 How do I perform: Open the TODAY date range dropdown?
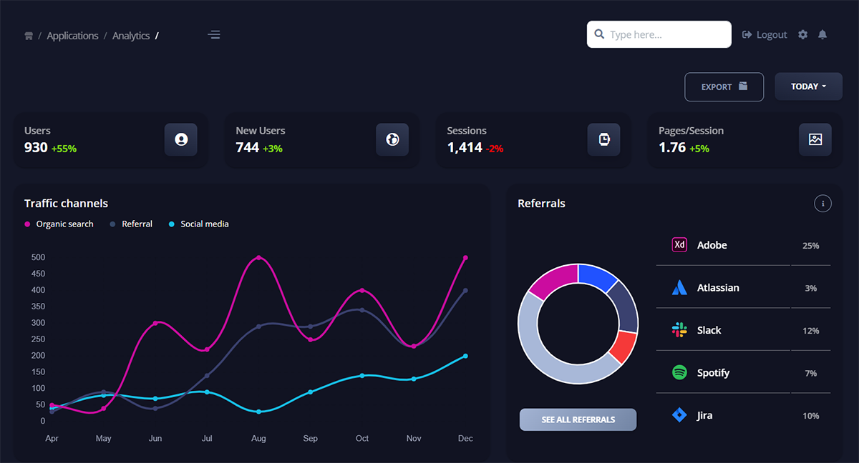point(808,86)
